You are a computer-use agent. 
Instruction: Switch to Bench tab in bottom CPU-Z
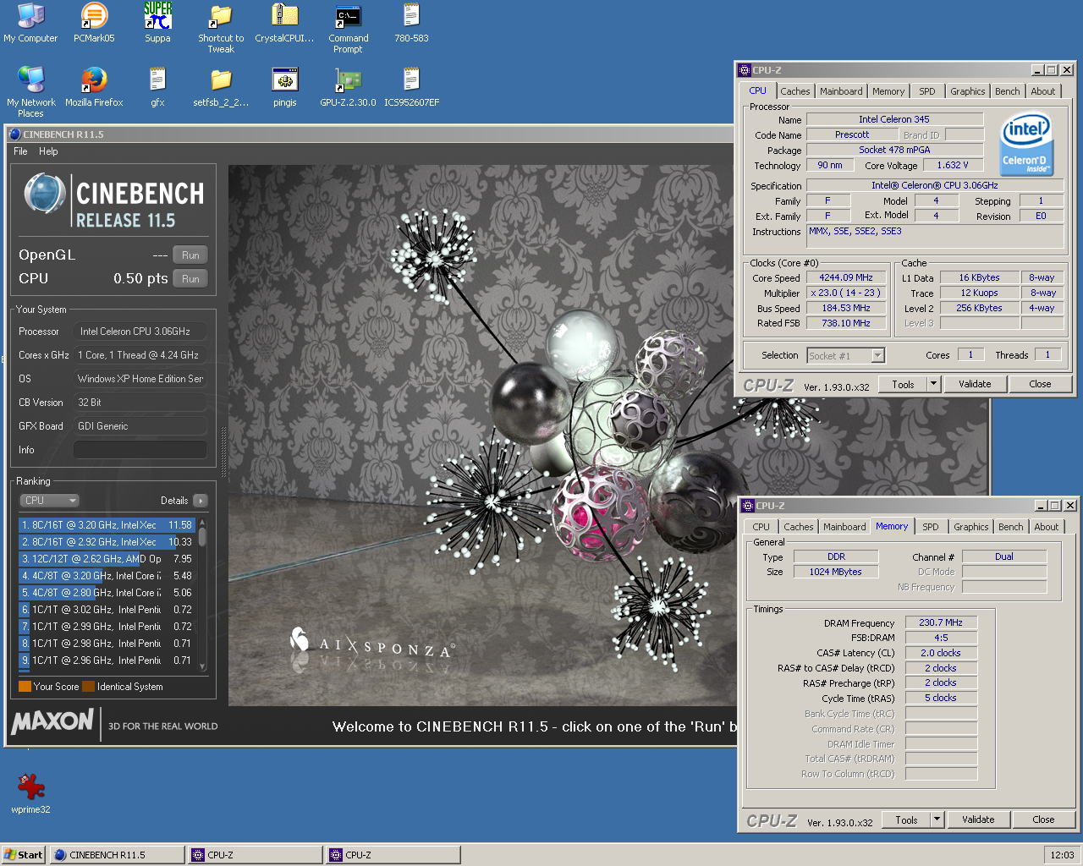point(1010,527)
